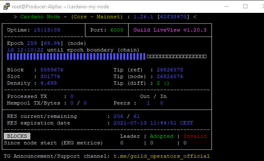Image resolution: width=264 pixels, height=161 pixels.
Task: Click 'TG Announcement/Support channel:' label
Action: 57,156
